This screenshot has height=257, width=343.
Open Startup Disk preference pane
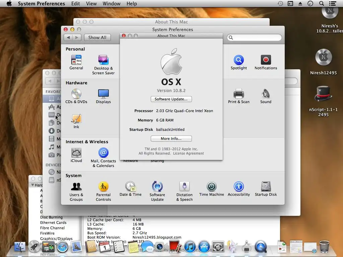click(x=266, y=189)
